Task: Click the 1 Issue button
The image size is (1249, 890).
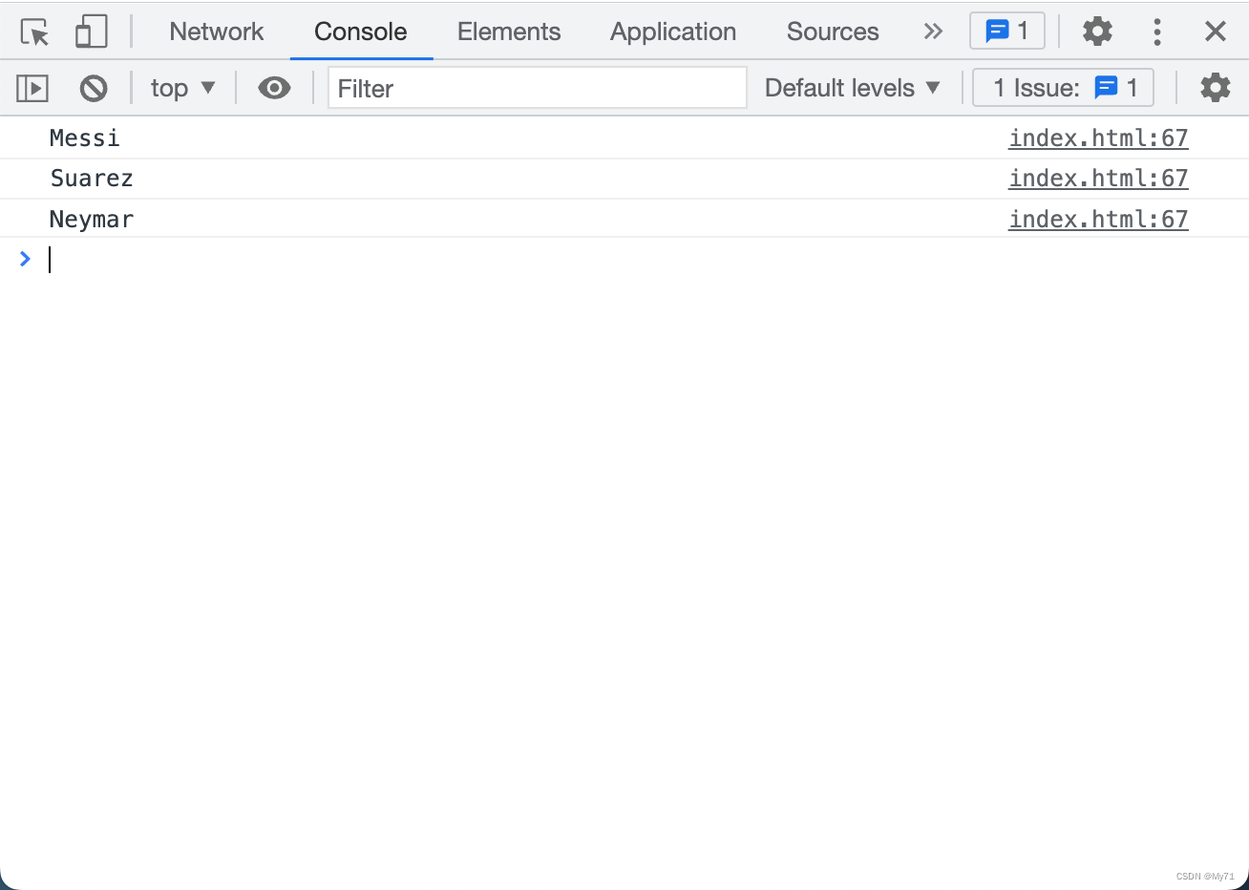Action: point(1063,89)
